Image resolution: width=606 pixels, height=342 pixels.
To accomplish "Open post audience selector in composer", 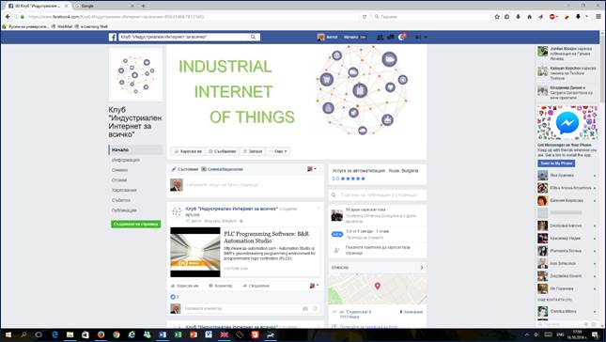I will pos(312,169).
